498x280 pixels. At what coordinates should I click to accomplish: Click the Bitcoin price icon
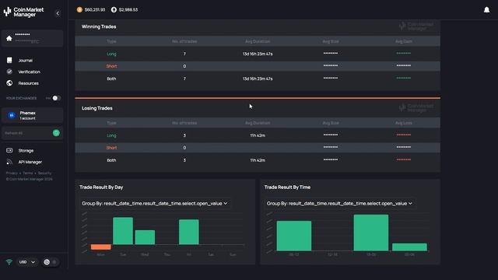[x=79, y=10]
